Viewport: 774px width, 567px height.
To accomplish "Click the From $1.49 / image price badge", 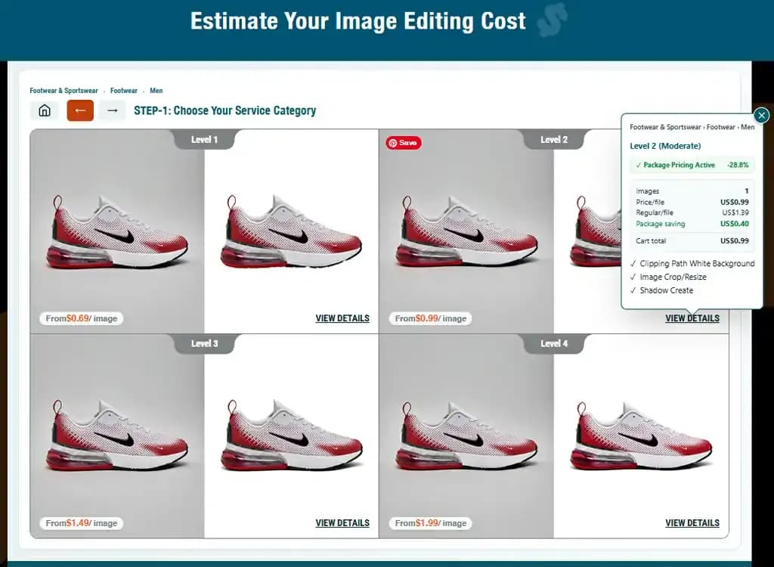I will click(x=82, y=523).
